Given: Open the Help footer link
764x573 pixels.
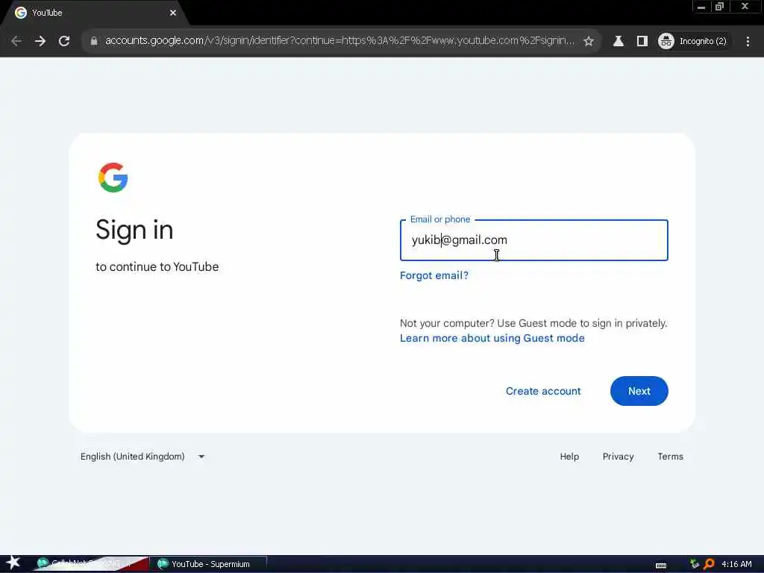Looking at the screenshot, I should 569,457.
